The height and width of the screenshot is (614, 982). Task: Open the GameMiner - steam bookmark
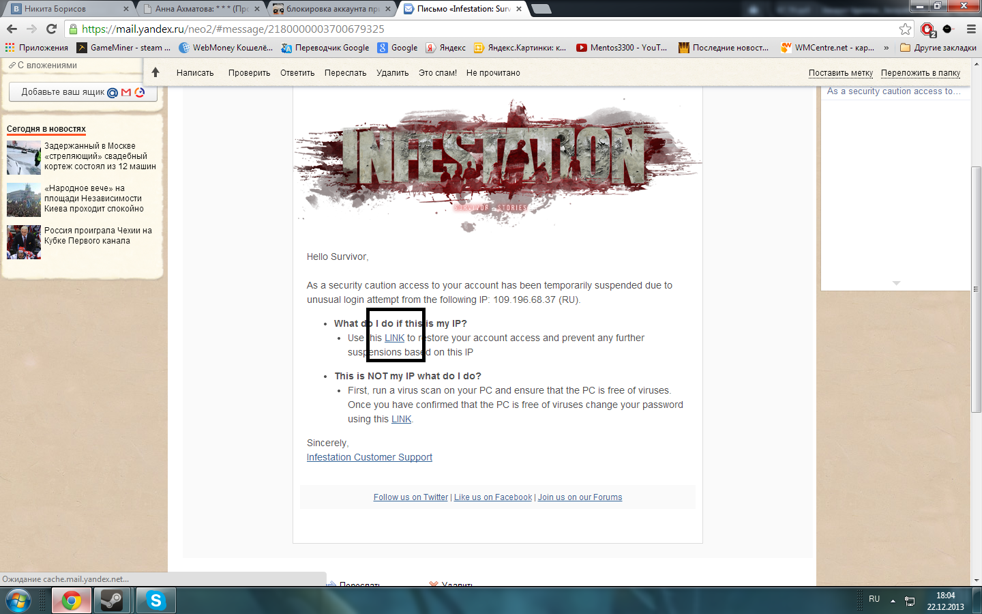tap(123, 48)
